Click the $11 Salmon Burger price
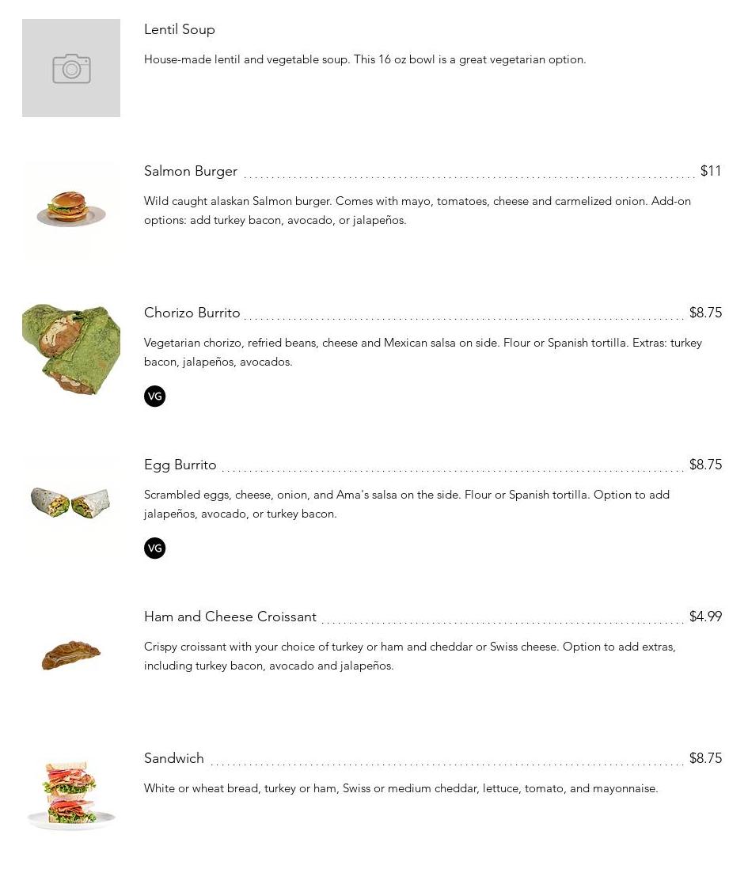This screenshot has width=748, height=888. (x=711, y=171)
